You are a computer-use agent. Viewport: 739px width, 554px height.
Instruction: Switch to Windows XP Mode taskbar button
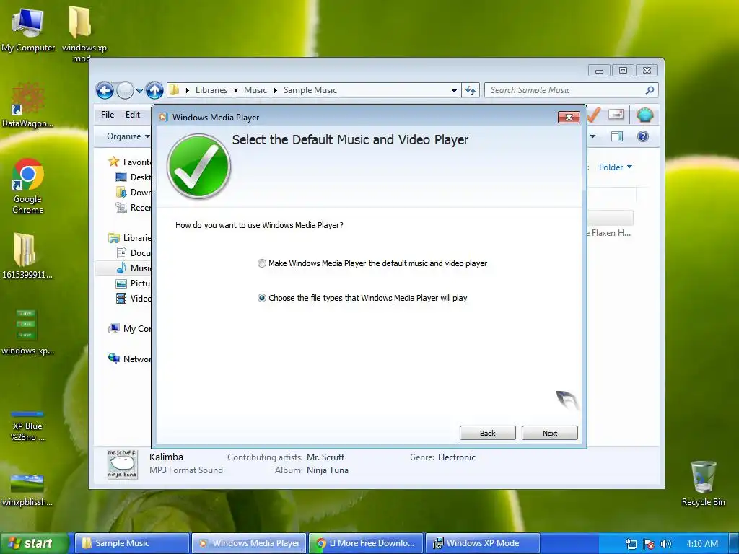[483, 543]
